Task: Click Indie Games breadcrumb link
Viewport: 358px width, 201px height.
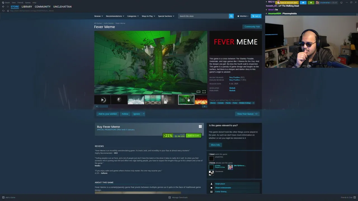Action: (x=109, y=23)
